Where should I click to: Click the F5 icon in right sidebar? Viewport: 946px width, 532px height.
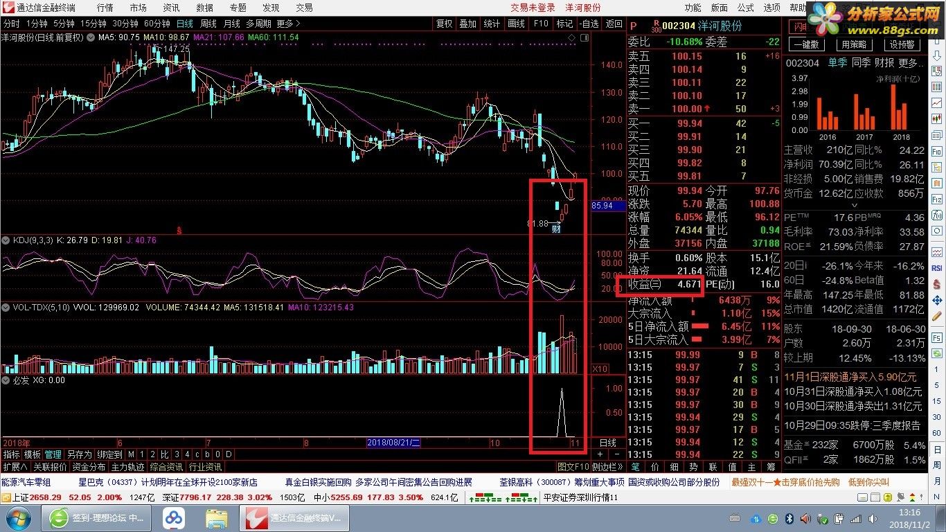937,337
